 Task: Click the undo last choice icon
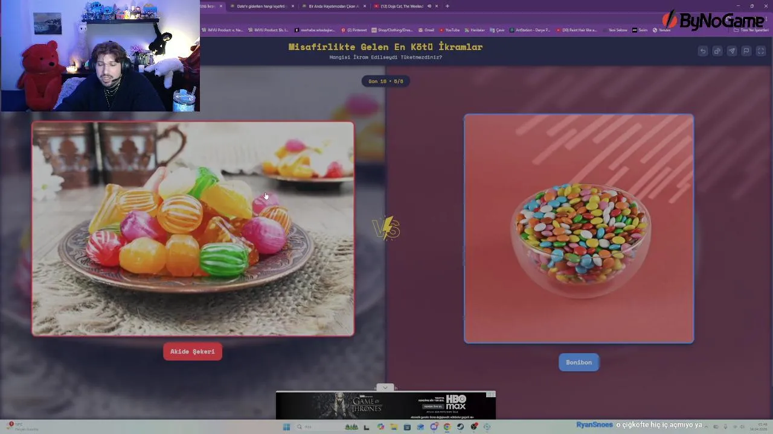(x=703, y=51)
